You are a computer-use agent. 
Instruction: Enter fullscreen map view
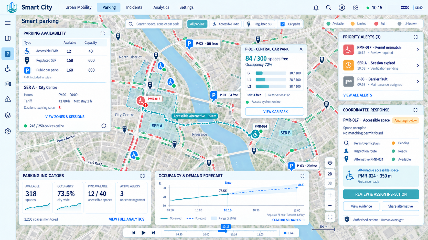330,217
